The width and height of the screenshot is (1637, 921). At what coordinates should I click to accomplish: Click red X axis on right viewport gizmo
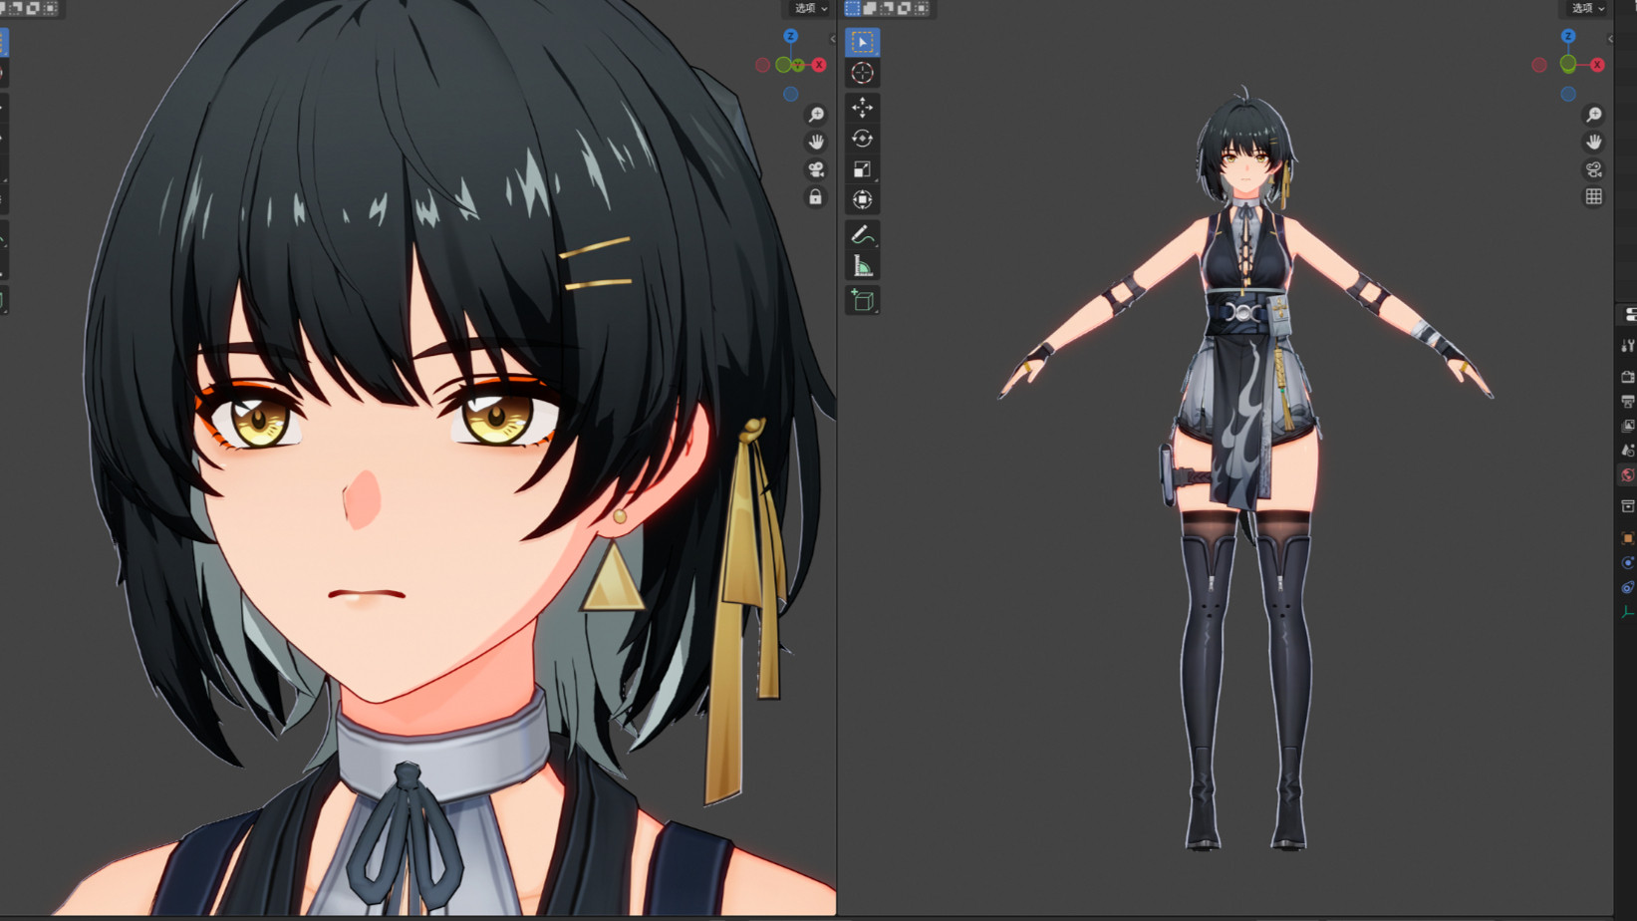tap(1597, 65)
